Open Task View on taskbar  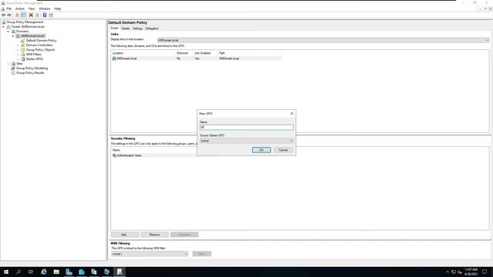(x=31, y=272)
